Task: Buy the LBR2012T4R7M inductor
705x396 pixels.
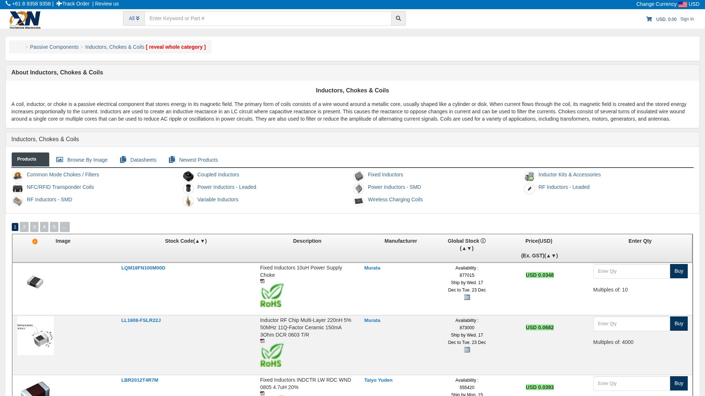Action: [679, 384]
